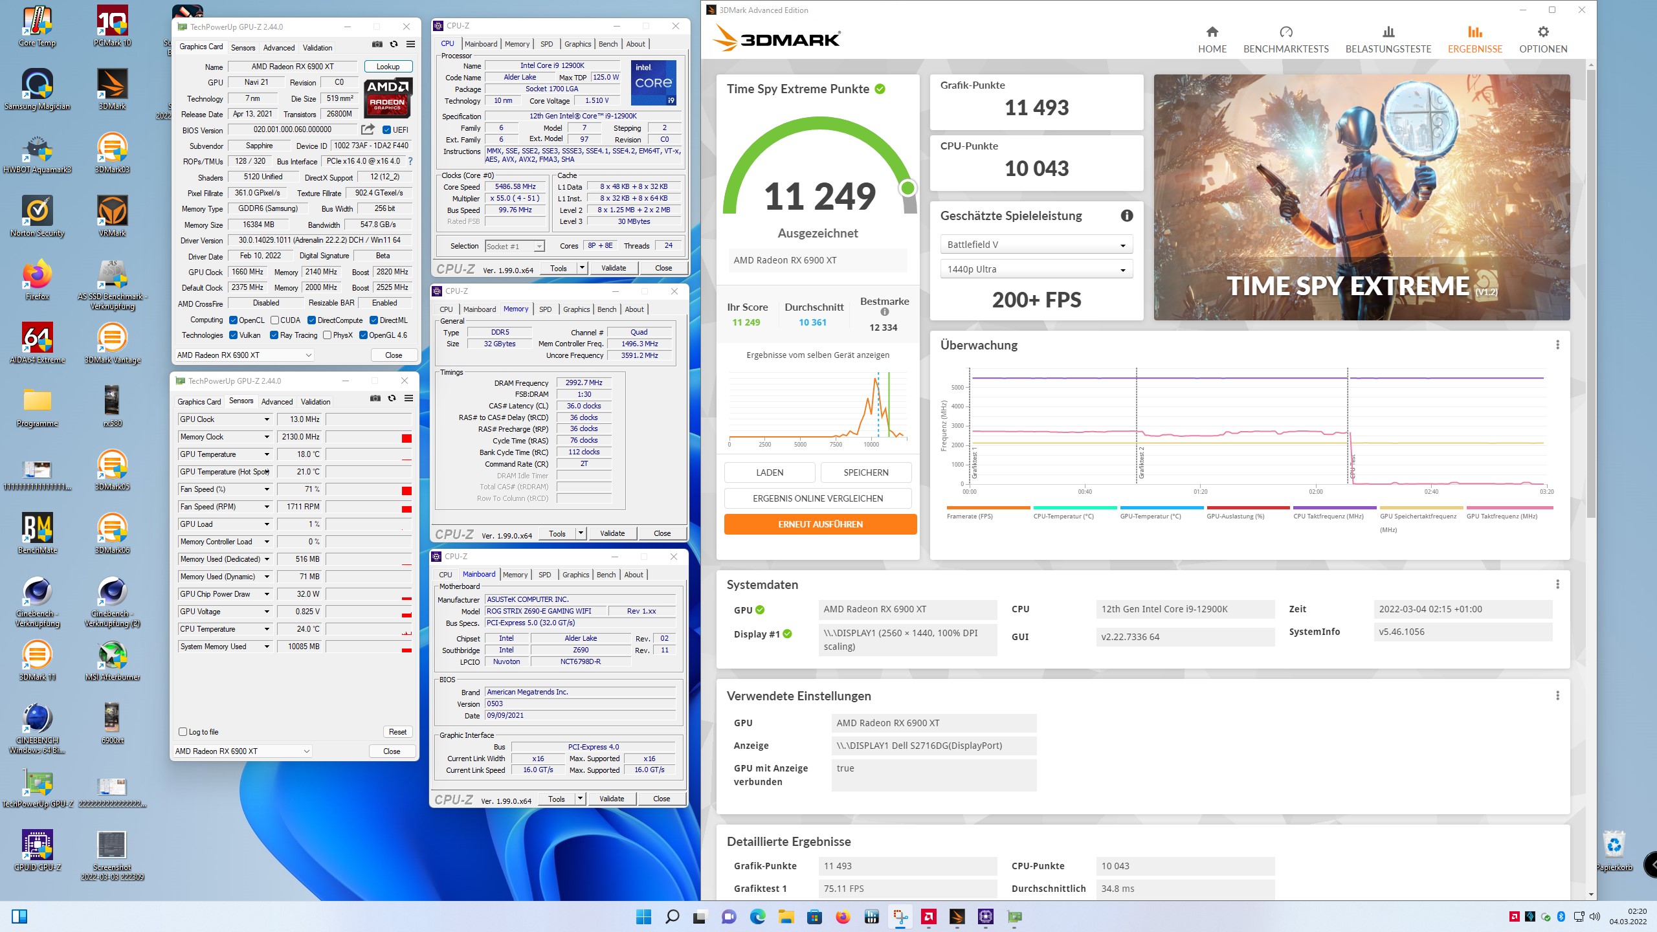Click the Framerate (FPS) orange legend swatch
This screenshot has height=932, width=1657.
click(x=988, y=508)
